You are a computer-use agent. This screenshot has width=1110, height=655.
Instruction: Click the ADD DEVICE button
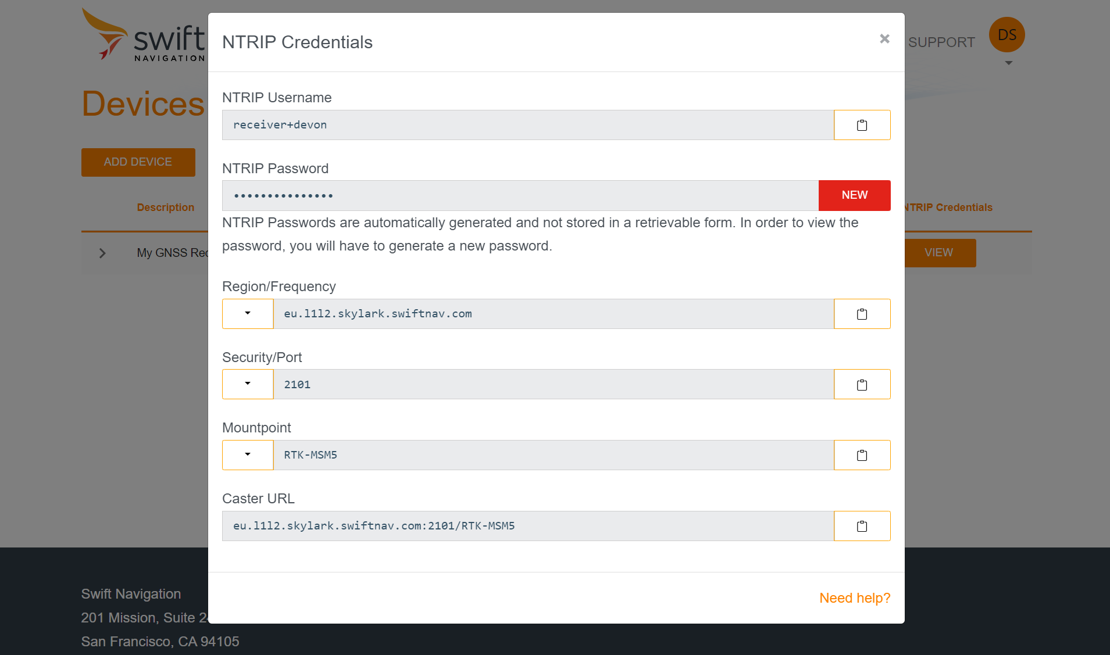pos(138,162)
